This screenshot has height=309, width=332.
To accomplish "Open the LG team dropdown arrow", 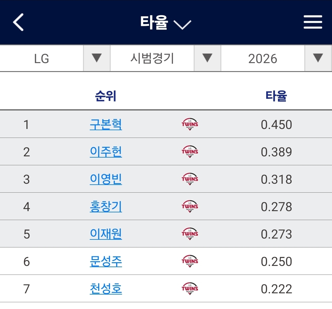I will coord(97,58).
